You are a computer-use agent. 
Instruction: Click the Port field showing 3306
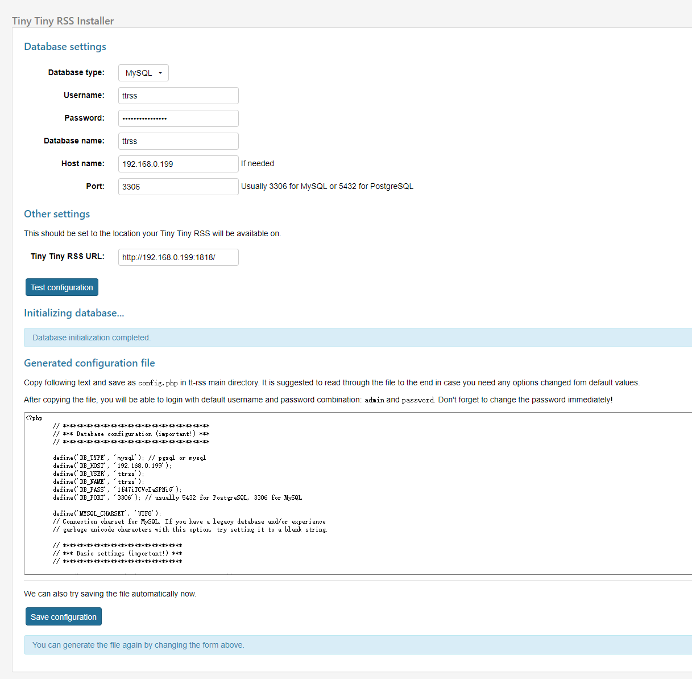(x=179, y=187)
